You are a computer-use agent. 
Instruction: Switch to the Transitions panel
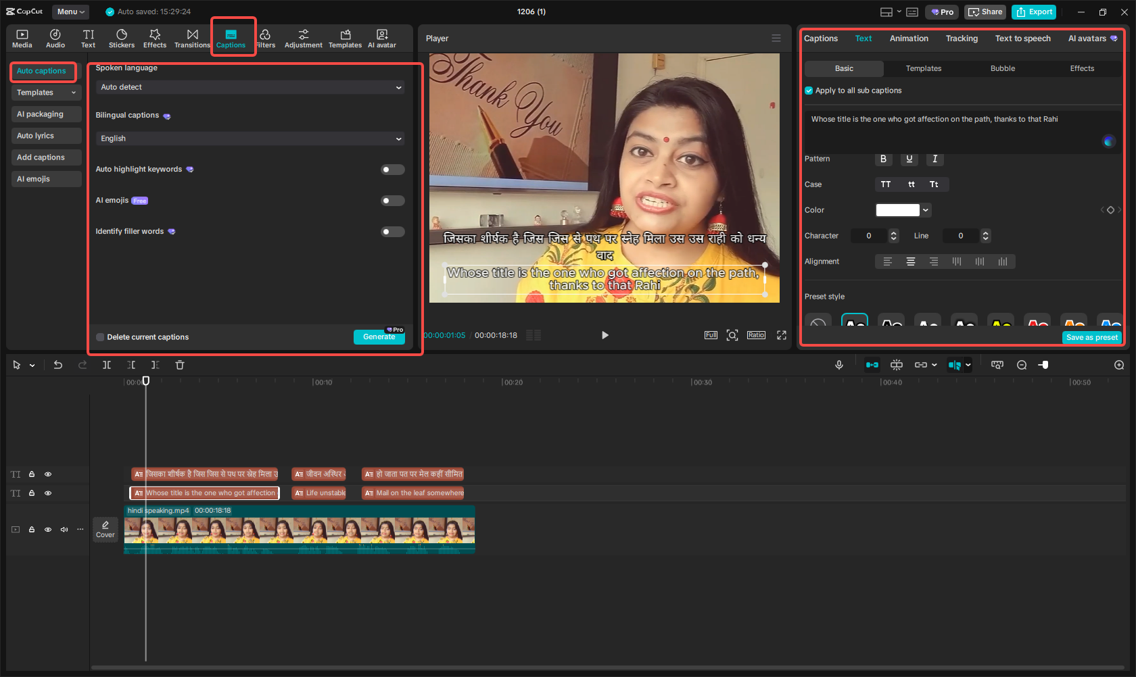[x=193, y=37]
